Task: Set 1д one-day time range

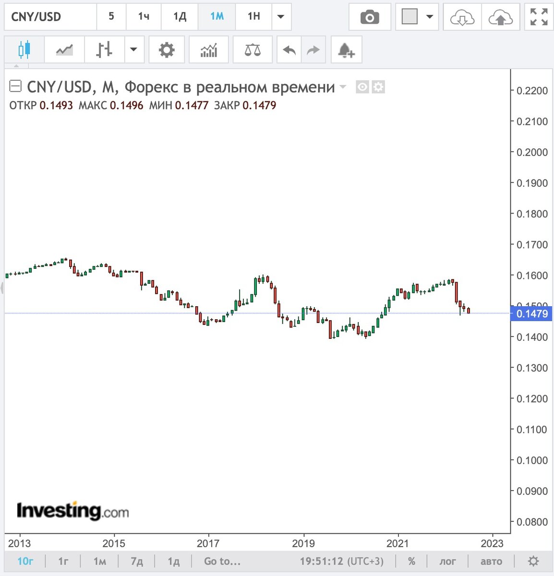Action: pyautogui.click(x=173, y=561)
